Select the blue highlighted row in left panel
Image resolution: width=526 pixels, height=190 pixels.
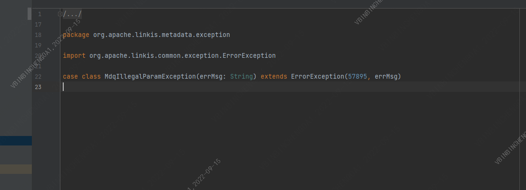tap(16, 141)
